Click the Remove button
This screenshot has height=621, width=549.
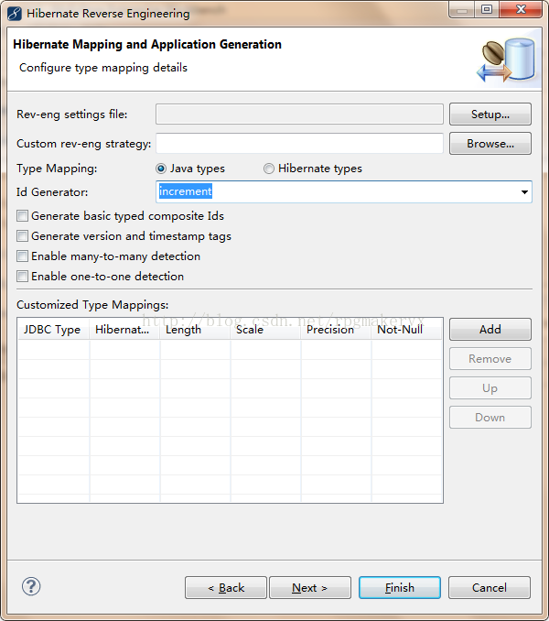(x=490, y=359)
